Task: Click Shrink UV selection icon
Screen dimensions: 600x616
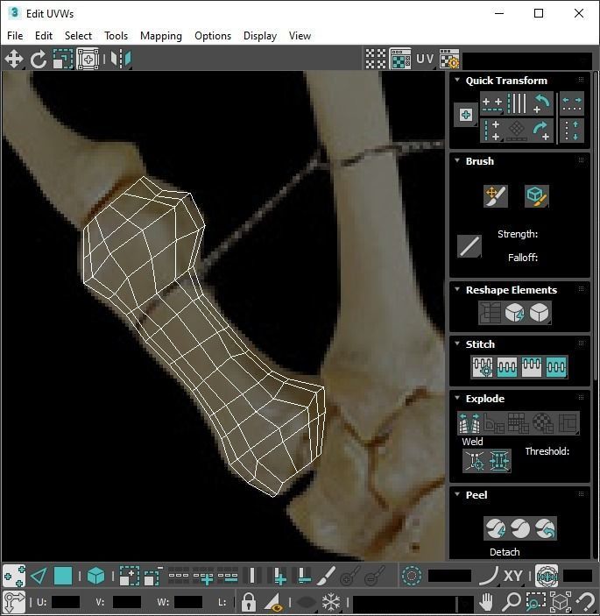Action: tap(153, 577)
